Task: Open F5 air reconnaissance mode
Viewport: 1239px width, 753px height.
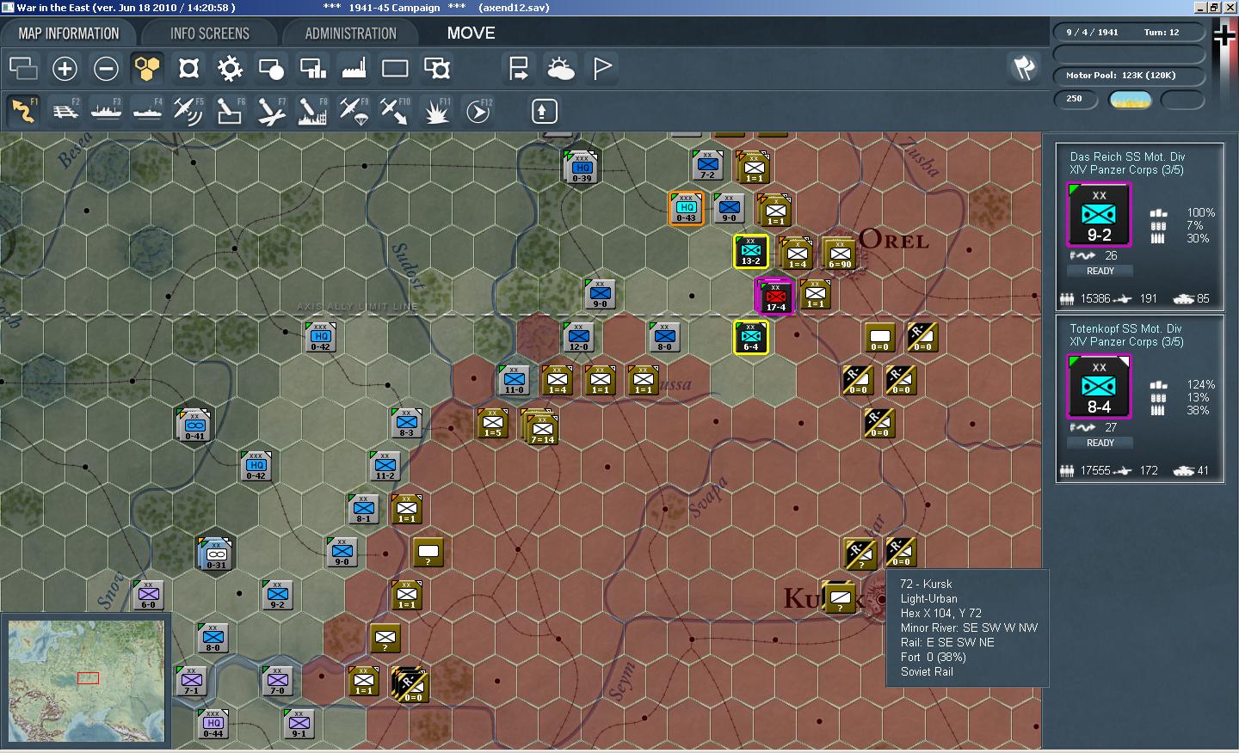Action: click(x=188, y=110)
